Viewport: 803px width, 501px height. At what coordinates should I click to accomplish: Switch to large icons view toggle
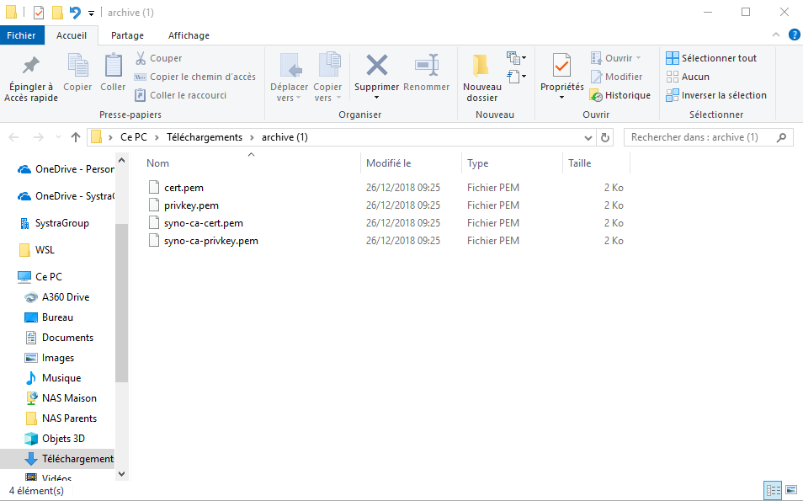(790, 490)
